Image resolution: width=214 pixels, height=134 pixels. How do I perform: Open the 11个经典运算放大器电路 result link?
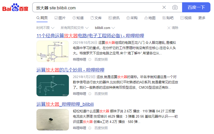90,36
